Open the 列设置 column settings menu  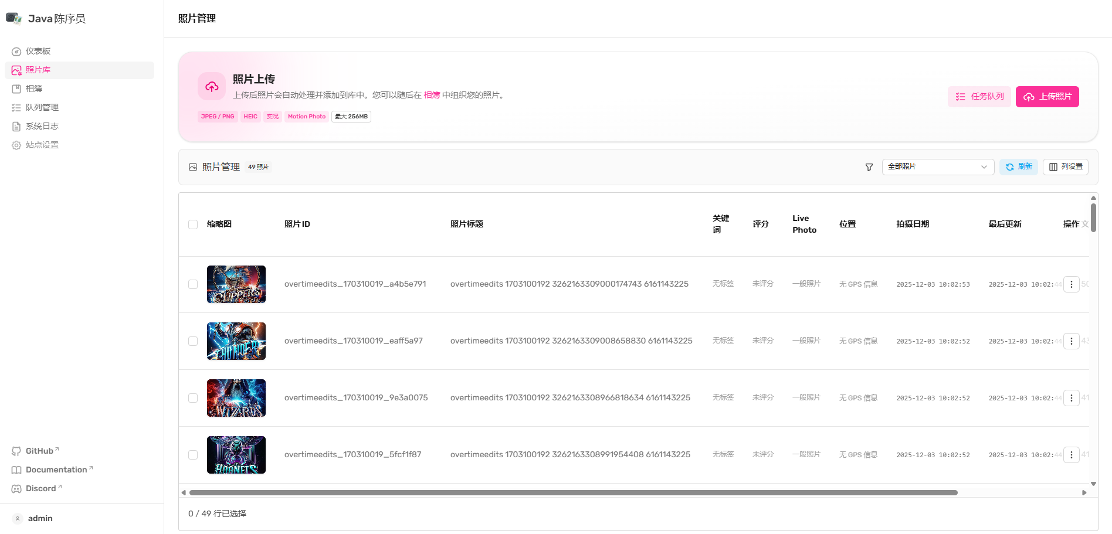click(x=1065, y=167)
